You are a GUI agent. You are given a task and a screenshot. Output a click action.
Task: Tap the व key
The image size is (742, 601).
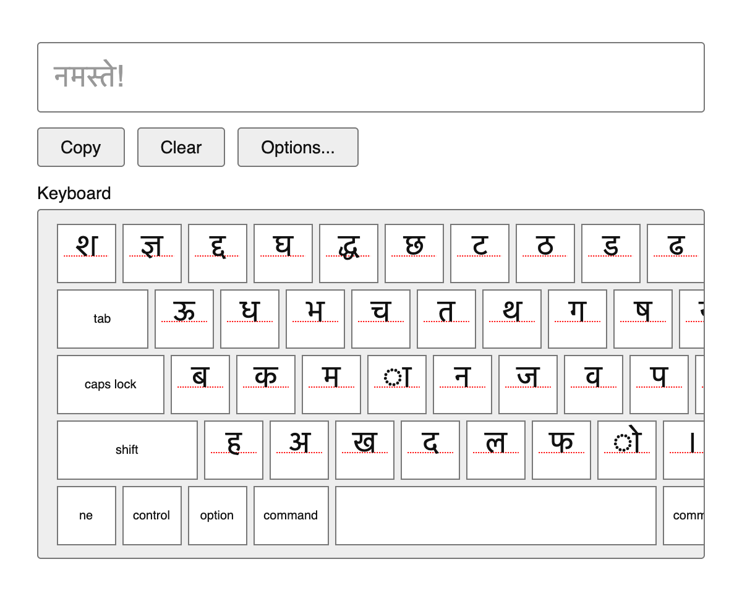594,385
